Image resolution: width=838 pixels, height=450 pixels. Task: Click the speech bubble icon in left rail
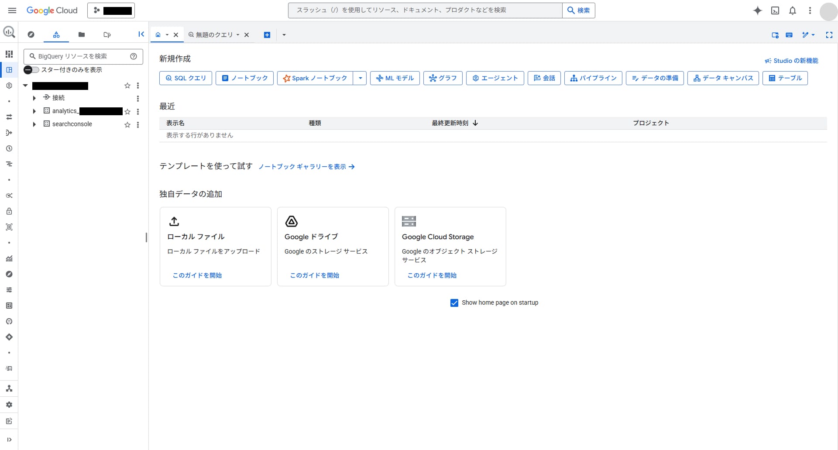tap(9, 321)
